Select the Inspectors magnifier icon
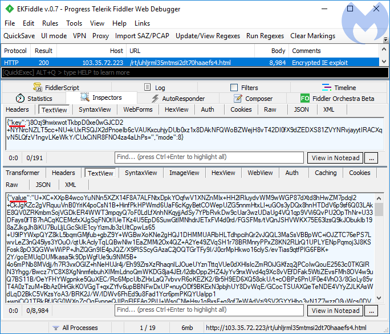The image size is (390, 334). click(85, 97)
